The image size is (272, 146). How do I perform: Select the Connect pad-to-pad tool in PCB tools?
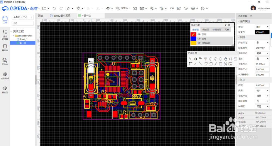[x=200, y=64]
